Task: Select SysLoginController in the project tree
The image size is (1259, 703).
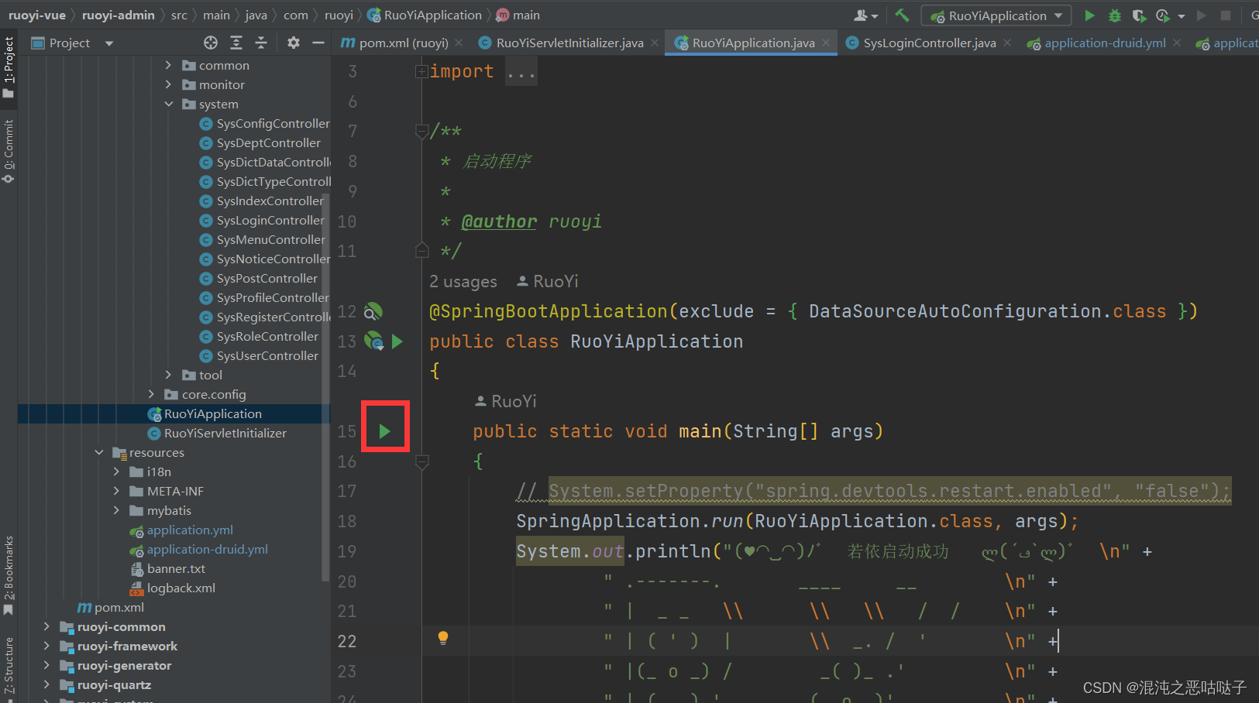Action: point(270,220)
